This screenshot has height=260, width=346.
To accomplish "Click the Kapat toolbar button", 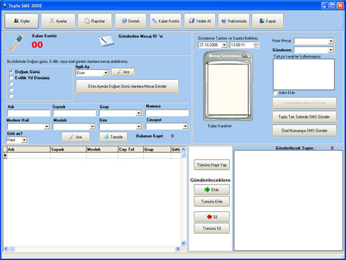I will pos(268,21).
